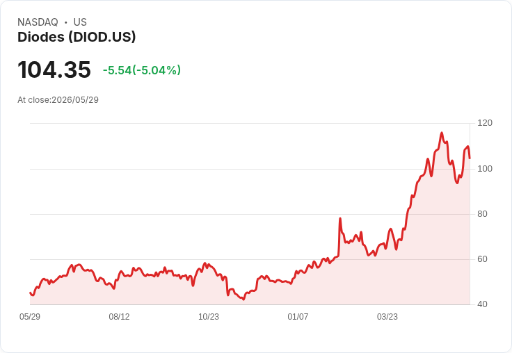512x353 pixels.
Task: Click the -5.54(-5.04%) price change
Action: [142, 70]
